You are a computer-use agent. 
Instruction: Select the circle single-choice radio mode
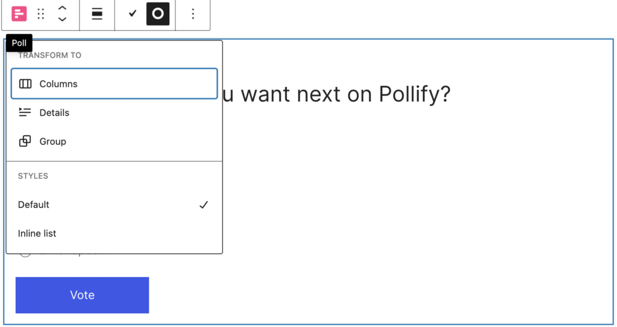[158, 14]
